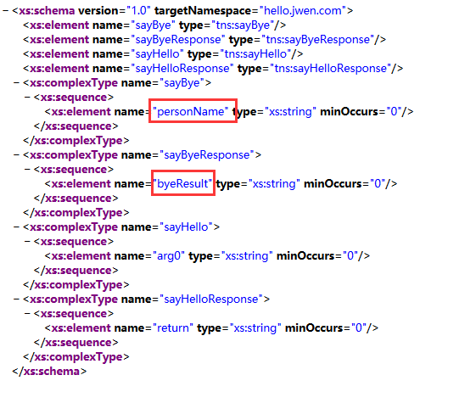Click "sayByeResponse" name value of the complexType
459x403 pixels.
coord(207,155)
